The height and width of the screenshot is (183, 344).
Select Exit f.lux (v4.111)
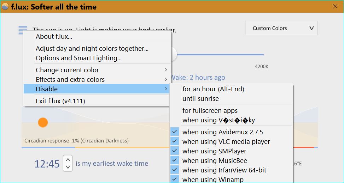coord(60,101)
